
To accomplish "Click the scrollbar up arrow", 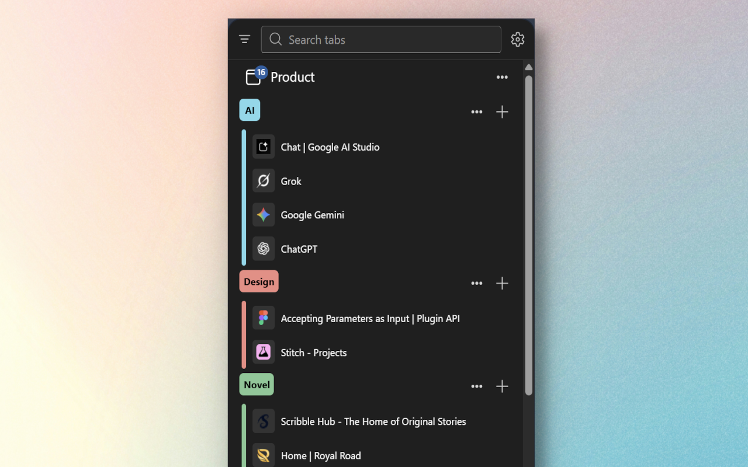I will click(529, 67).
